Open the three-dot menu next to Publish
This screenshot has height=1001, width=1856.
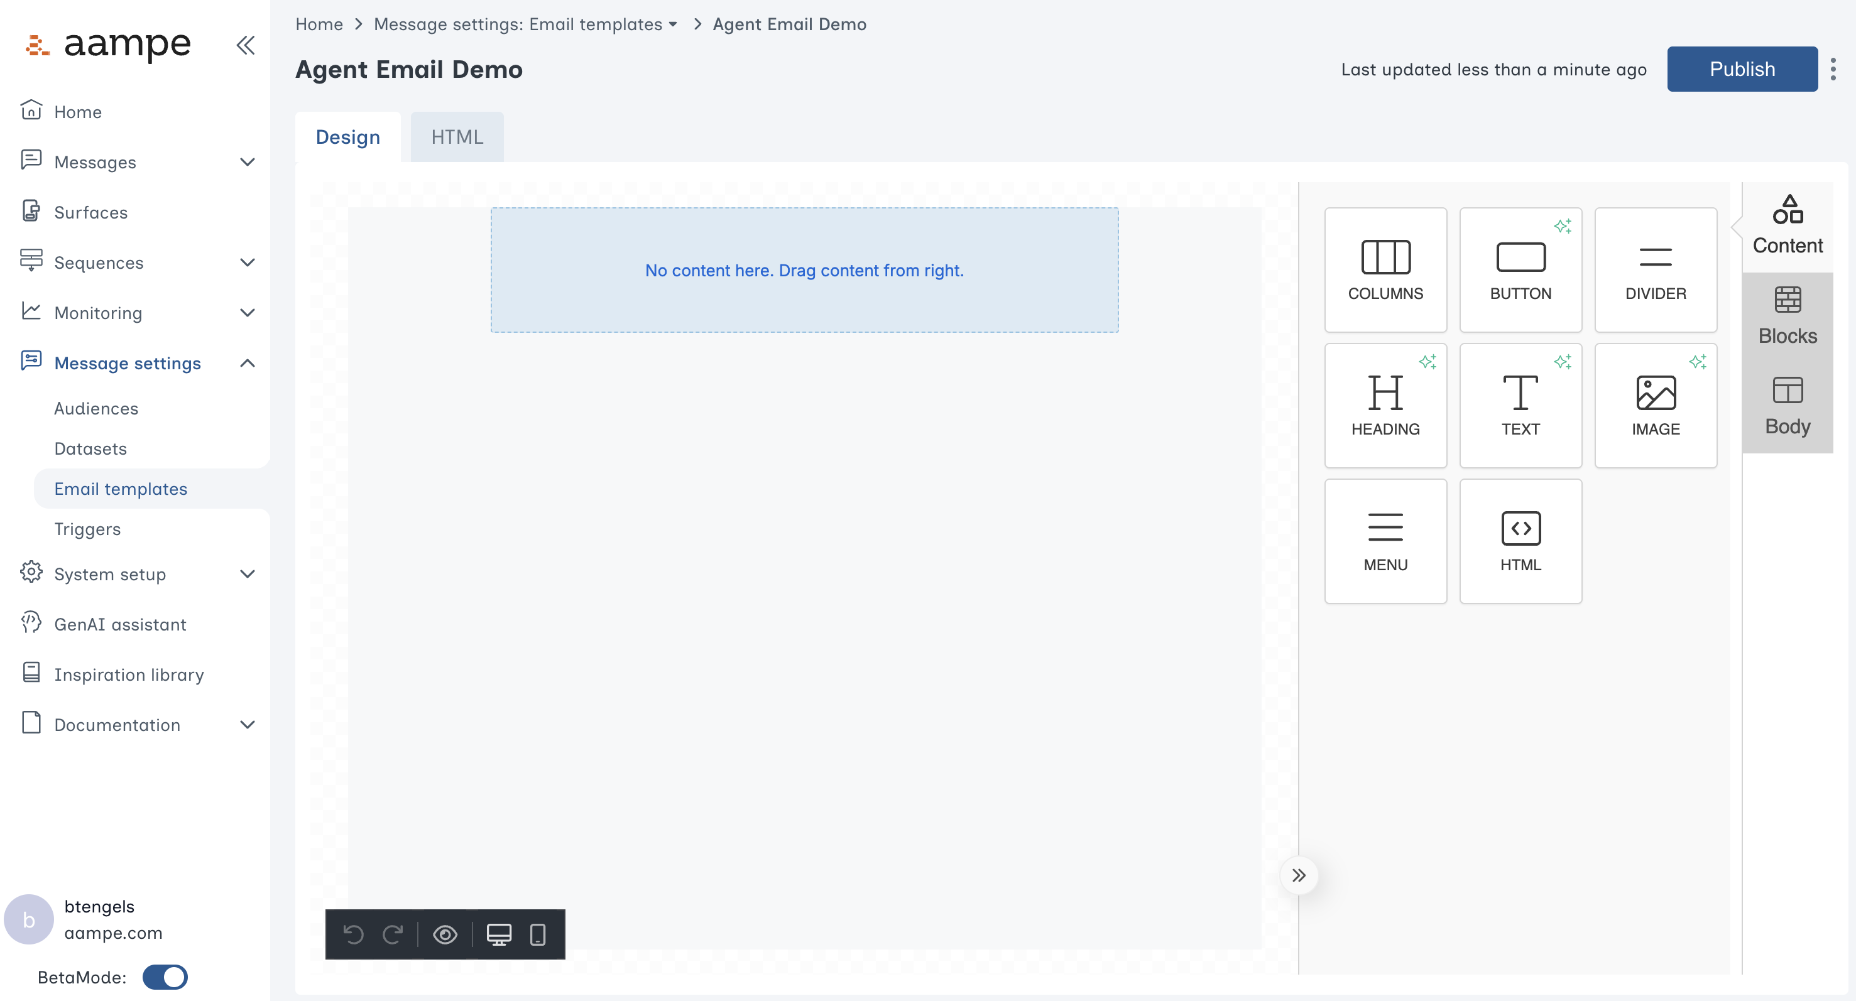pos(1833,69)
